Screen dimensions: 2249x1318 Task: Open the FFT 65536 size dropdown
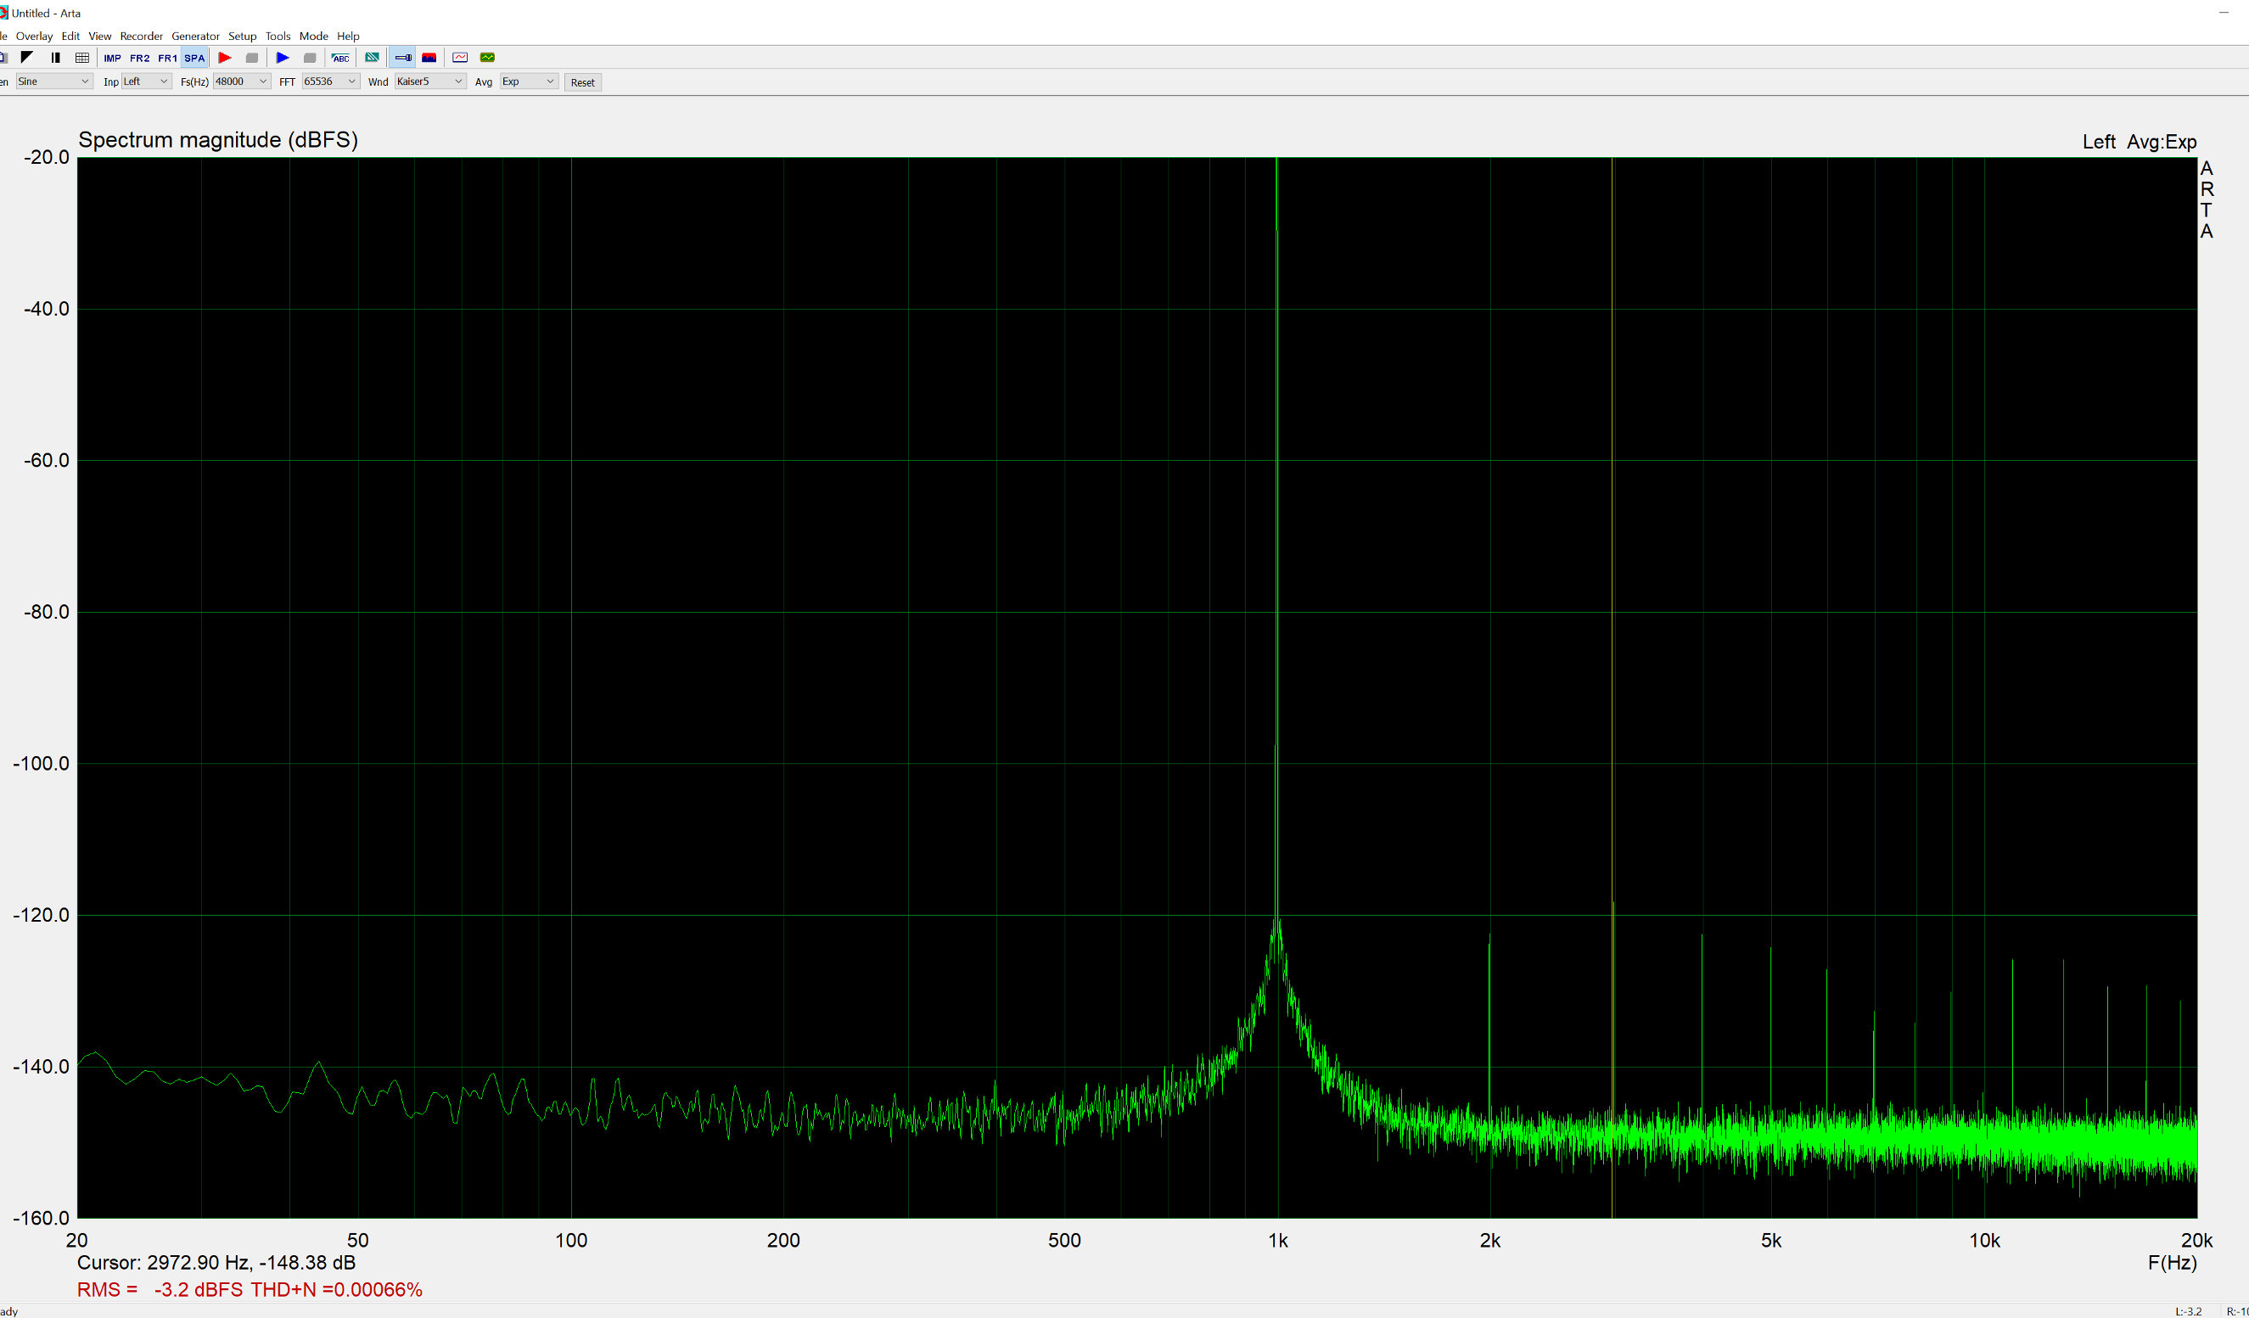click(x=330, y=81)
